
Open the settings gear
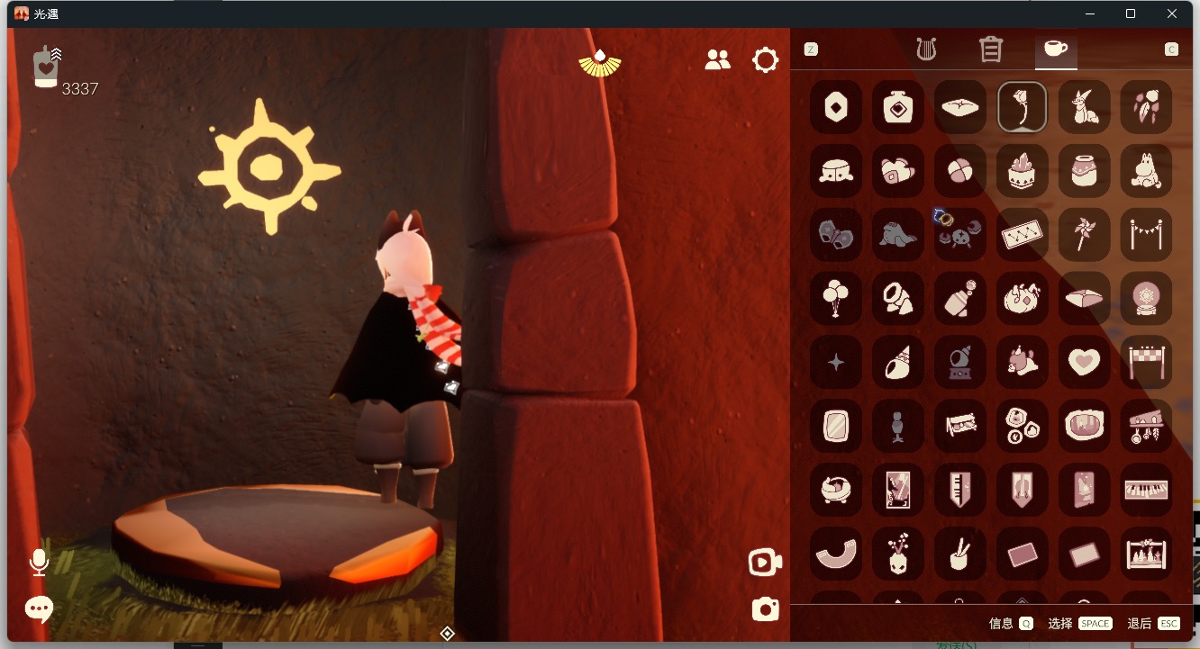click(766, 60)
